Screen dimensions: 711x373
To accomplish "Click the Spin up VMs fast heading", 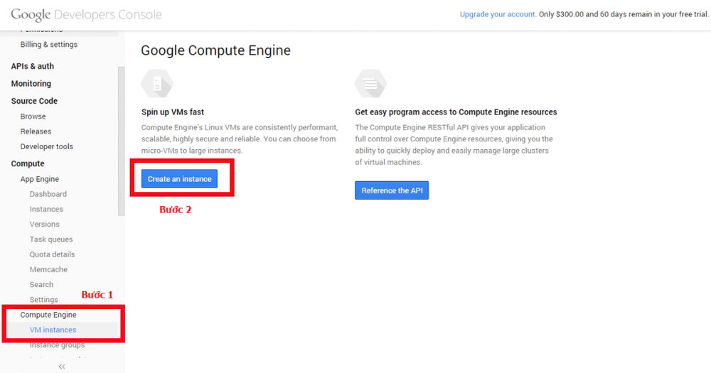I will click(173, 112).
